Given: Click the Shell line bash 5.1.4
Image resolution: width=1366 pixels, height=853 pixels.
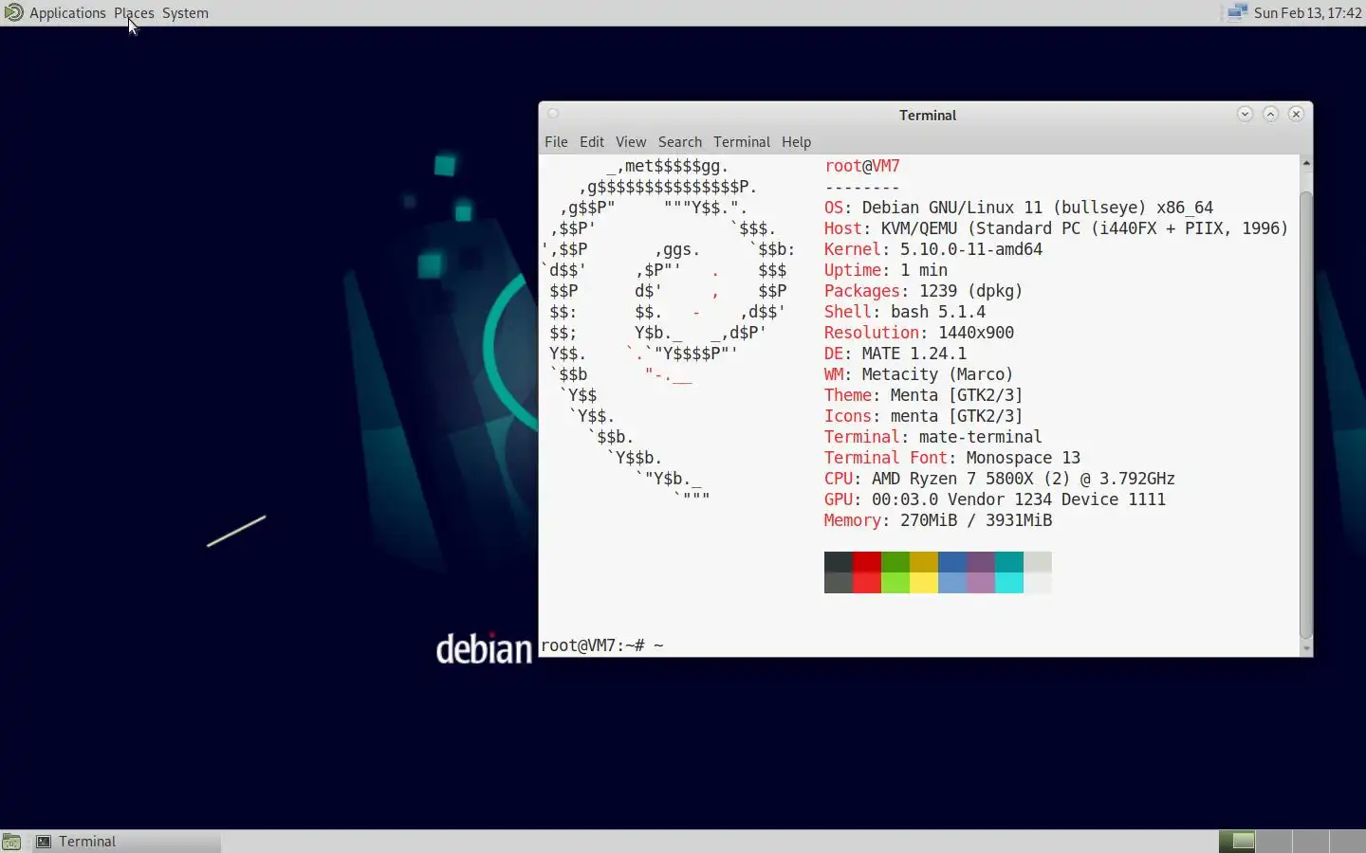Looking at the screenshot, I should tap(905, 312).
